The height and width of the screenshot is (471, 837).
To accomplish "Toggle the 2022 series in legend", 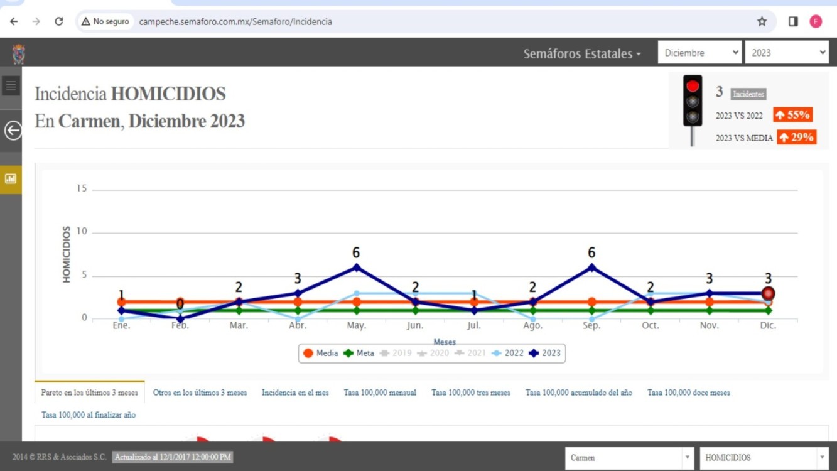I will click(508, 354).
